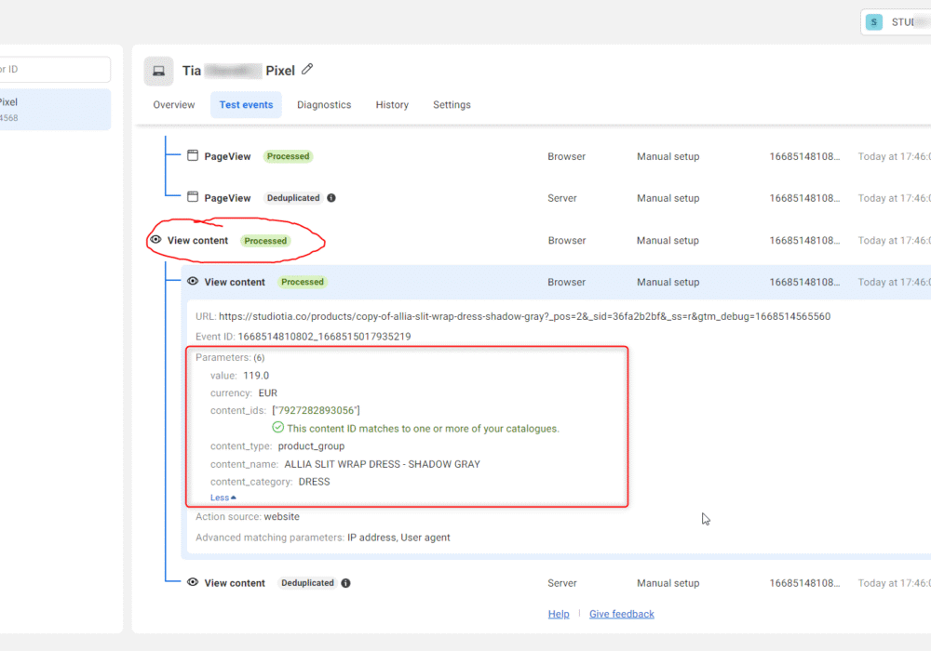Collapse the highlighted Browser View content row

[x=556, y=282]
